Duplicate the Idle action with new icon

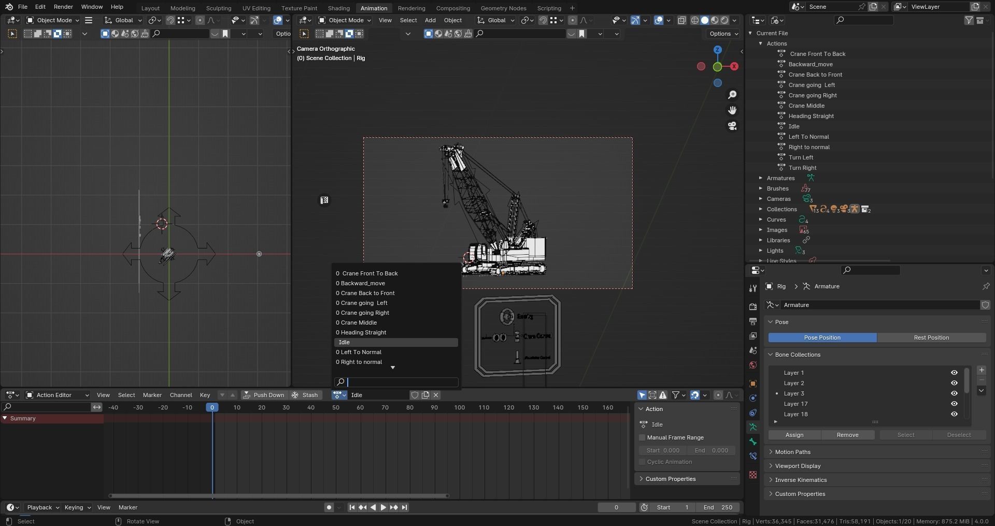click(425, 395)
